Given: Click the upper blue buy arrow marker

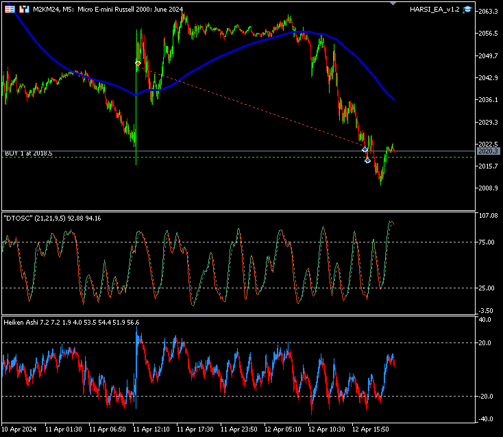Looking at the screenshot, I should [x=365, y=150].
